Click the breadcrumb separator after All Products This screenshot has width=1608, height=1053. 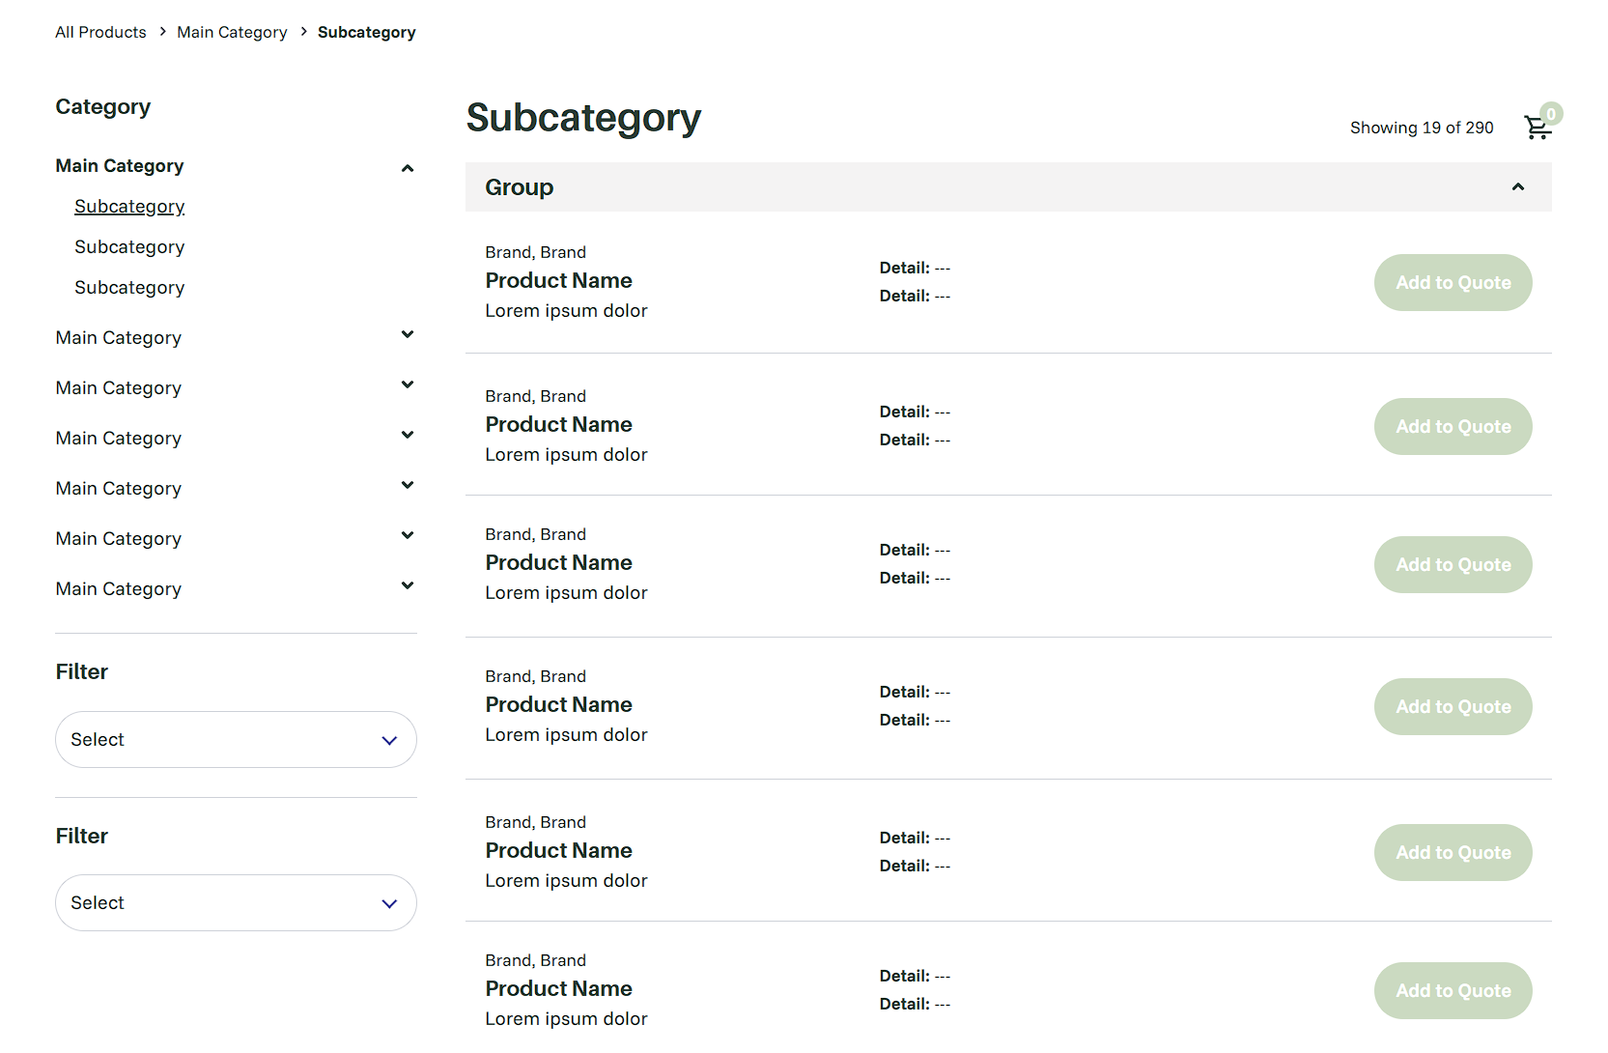click(x=161, y=32)
